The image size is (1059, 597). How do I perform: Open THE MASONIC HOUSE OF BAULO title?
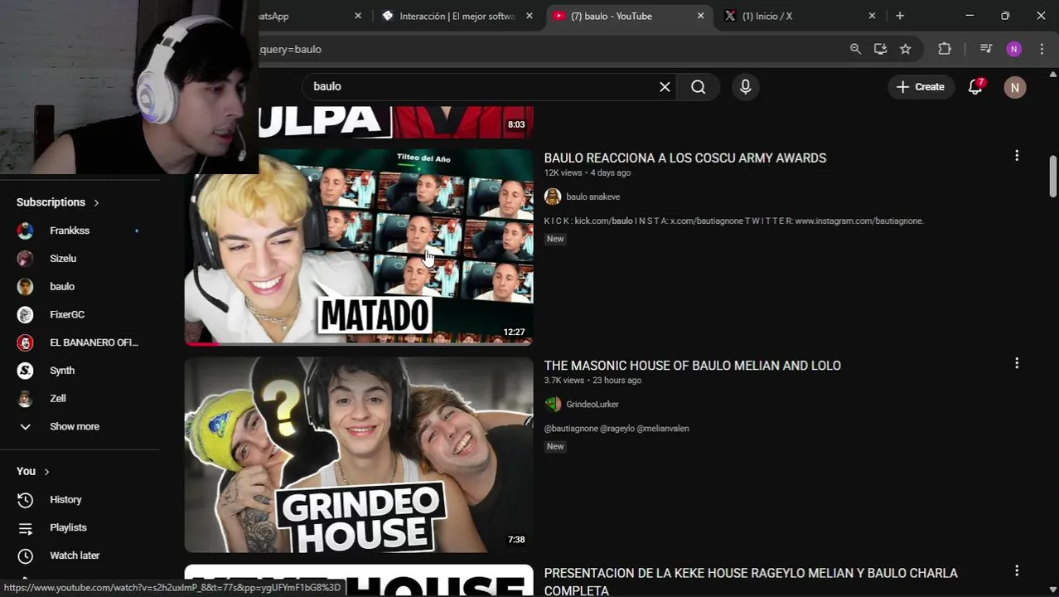692,366
